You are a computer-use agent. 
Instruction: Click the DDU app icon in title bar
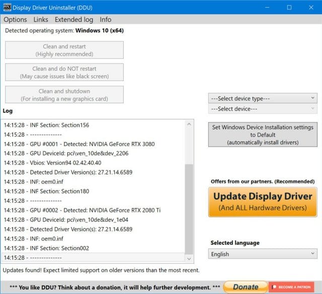[7, 8]
